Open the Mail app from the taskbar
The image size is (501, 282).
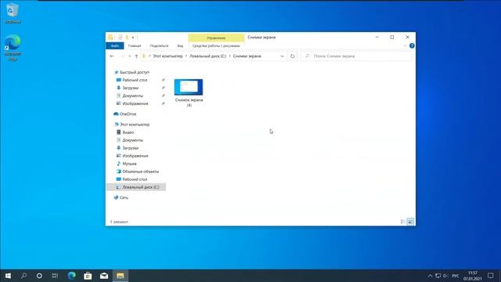pyautogui.click(x=104, y=276)
